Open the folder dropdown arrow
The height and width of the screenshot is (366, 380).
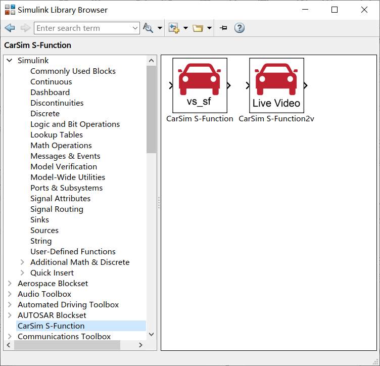209,28
